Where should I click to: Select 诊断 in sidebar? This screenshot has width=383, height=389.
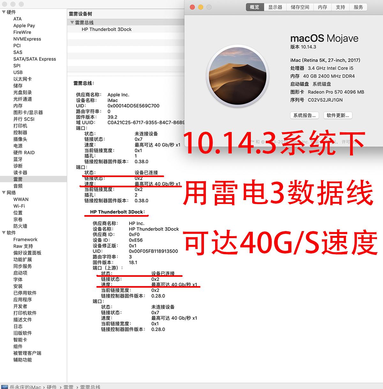pos(18,166)
